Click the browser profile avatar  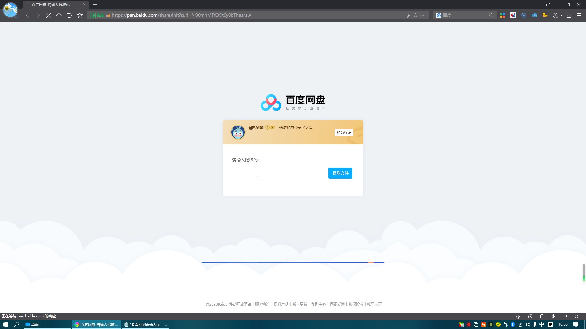[x=10, y=9]
